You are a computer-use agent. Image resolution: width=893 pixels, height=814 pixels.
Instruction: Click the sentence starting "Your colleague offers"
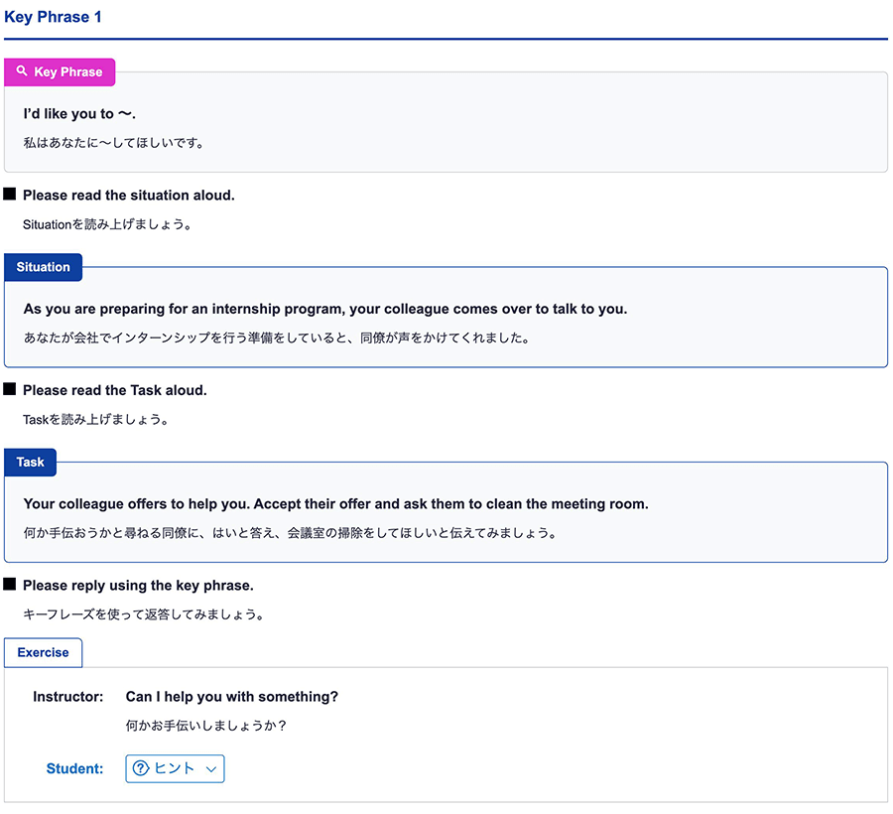336,504
